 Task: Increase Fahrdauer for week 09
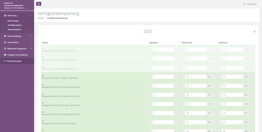[251, 122]
